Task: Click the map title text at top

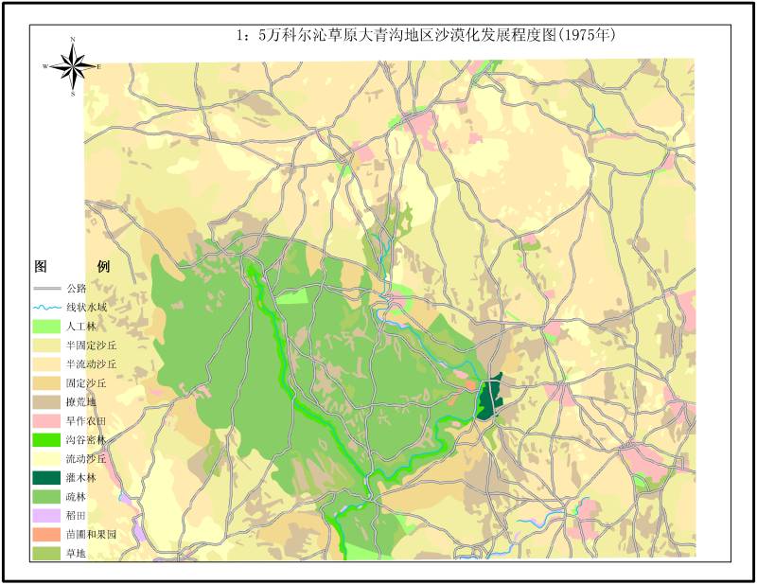Action: point(426,36)
